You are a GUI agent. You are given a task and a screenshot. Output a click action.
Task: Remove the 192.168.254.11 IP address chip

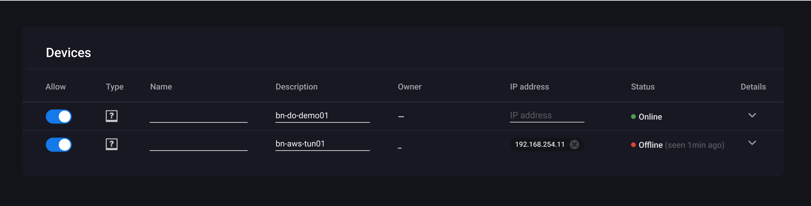(575, 145)
